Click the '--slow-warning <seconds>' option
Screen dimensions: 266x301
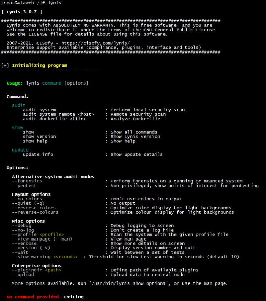pyautogui.click(x=45, y=257)
